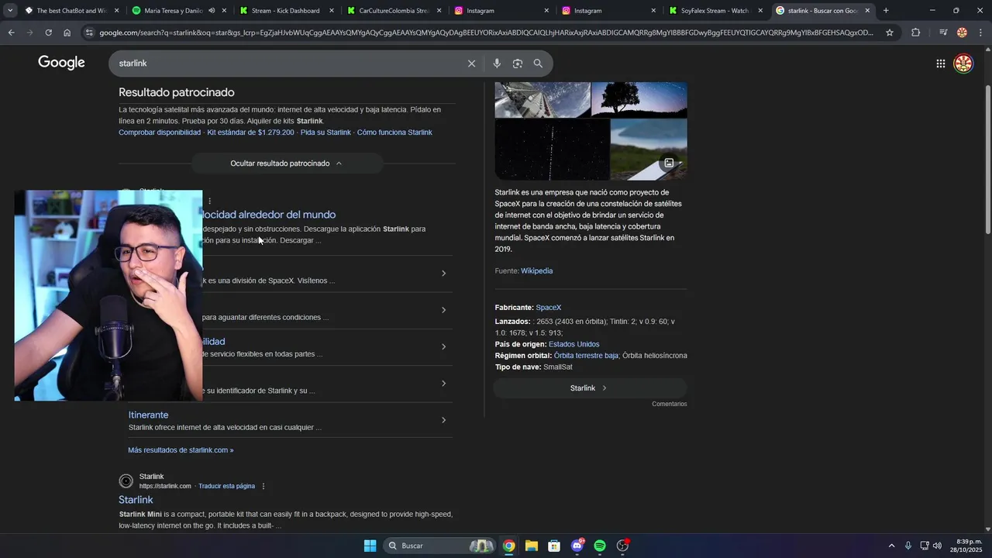Open the tree at night image thumbnail
This screenshot has width=992, height=558.
639,100
